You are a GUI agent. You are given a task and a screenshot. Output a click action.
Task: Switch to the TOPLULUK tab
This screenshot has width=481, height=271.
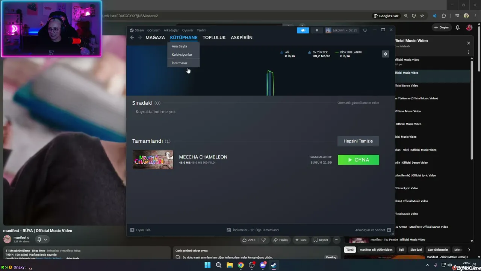click(214, 38)
